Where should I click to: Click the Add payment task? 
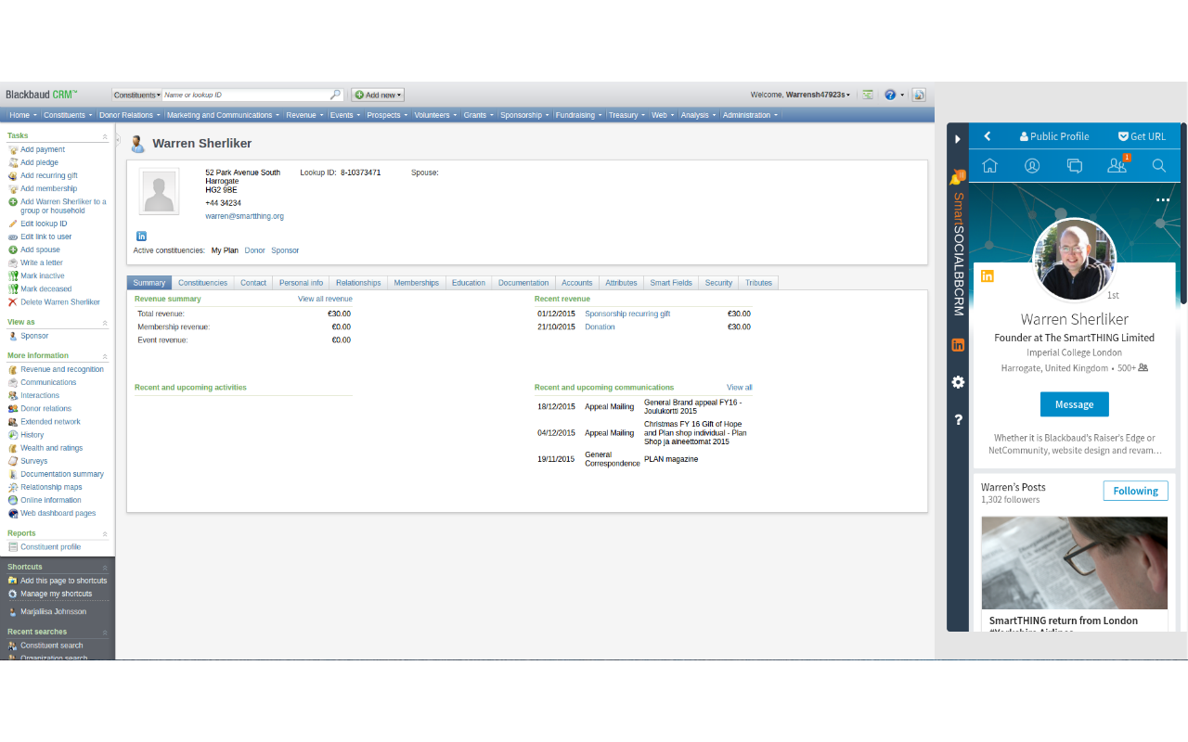(x=43, y=149)
